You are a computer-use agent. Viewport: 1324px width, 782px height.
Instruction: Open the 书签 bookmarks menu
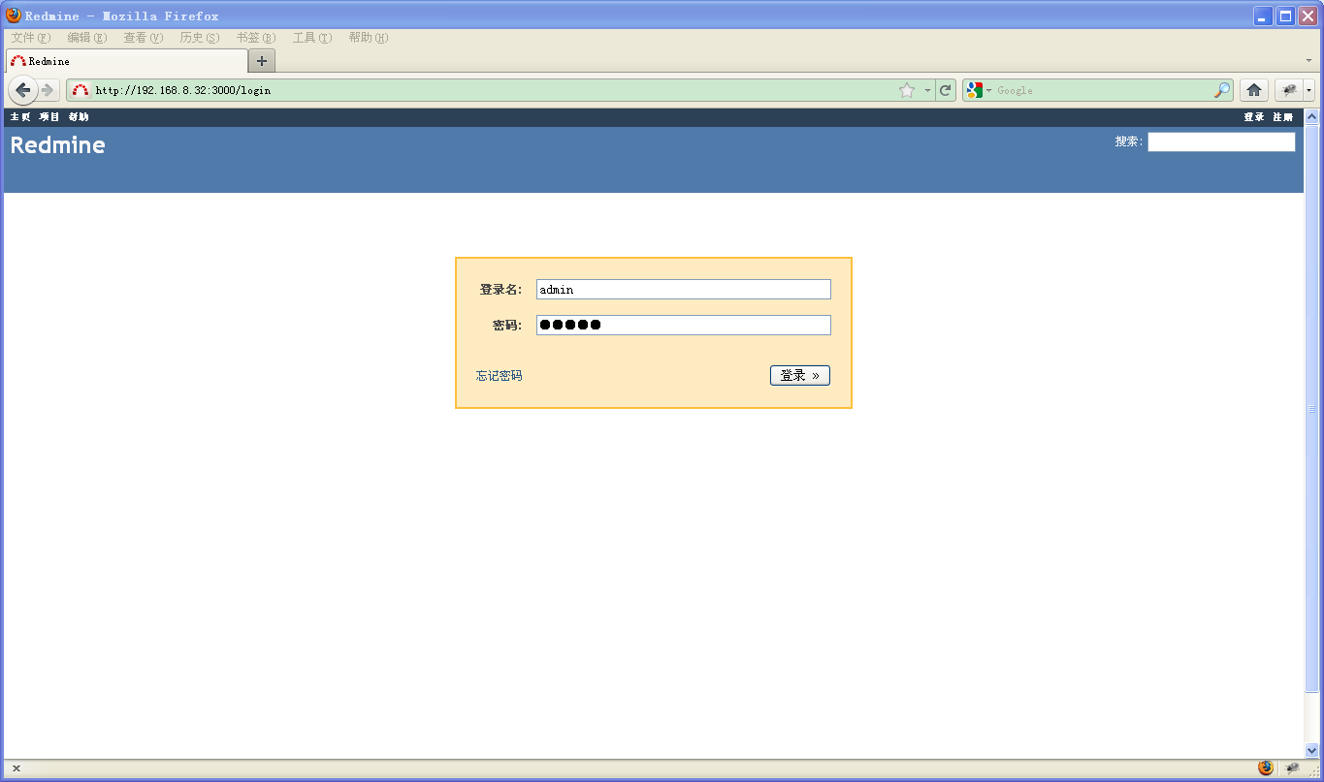click(x=255, y=38)
